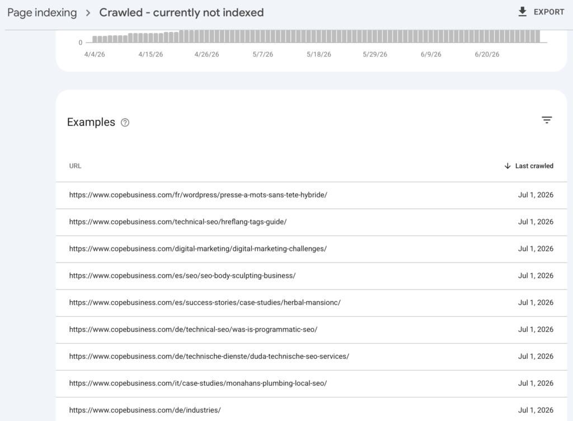Image resolution: width=573 pixels, height=421 pixels.
Task: Click the 6/9/26 chart date label
Action: [431, 54]
